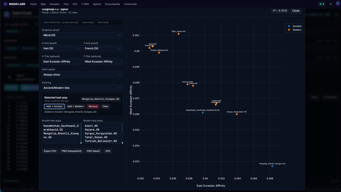Select the Azeri.HO data point
341x192 pixels.
tap(153, 46)
